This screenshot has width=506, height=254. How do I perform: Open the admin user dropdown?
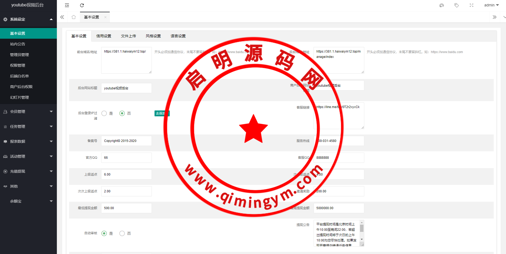coord(491,5)
